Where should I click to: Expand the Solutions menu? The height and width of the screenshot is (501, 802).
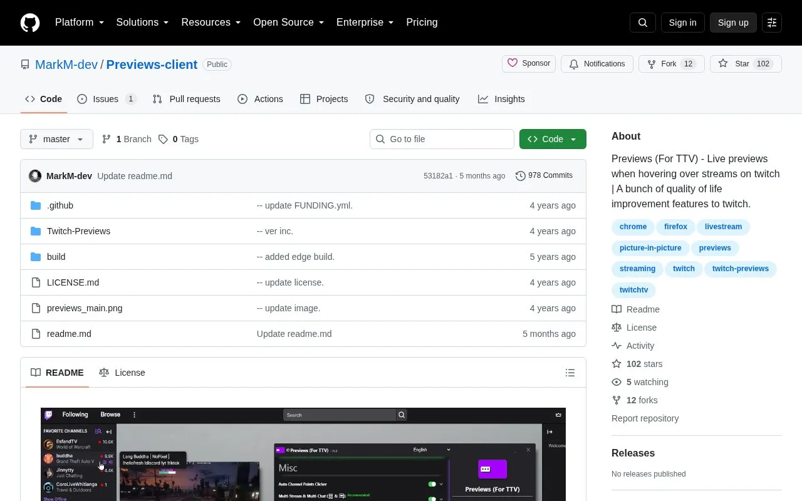(143, 23)
